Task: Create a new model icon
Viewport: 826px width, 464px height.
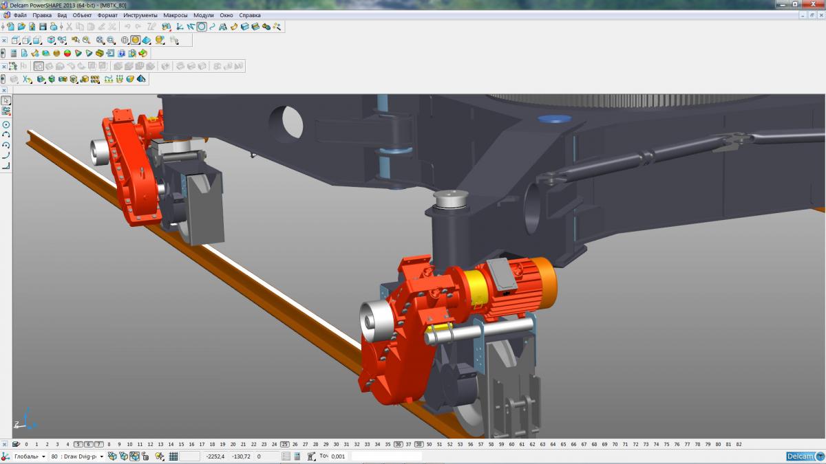Action: [11, 27]
